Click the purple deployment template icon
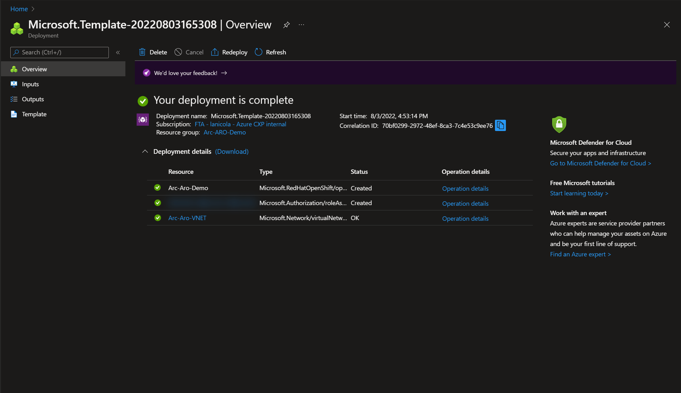 [143, 119]
